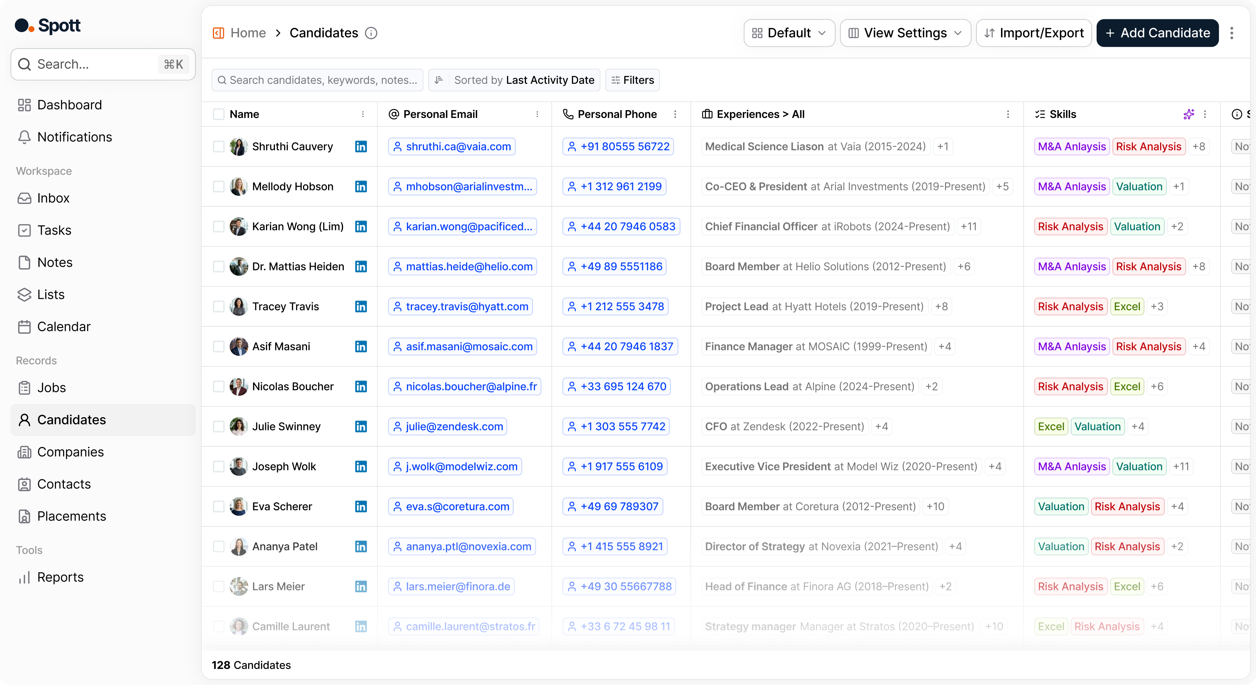The height and width of the screenshot is (685, 1256).
Task: Click the Add Candidate button
Action: [x=1157, y=33]
